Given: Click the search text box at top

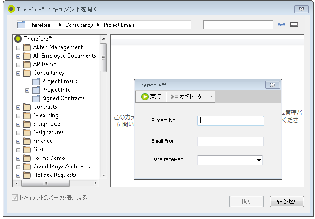Looking at the screenshot, I should click(238, 25).
